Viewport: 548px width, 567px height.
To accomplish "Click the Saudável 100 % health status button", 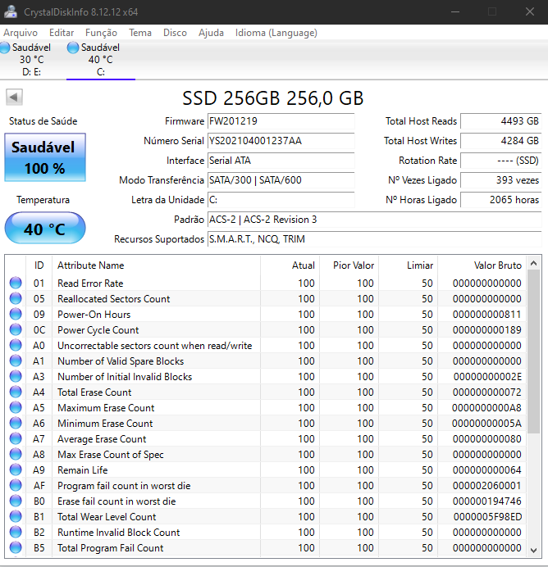I will click(45, 157).
